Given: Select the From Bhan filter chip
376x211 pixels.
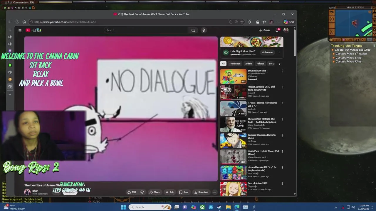Looking at the screenshot, I should point(235,64).
